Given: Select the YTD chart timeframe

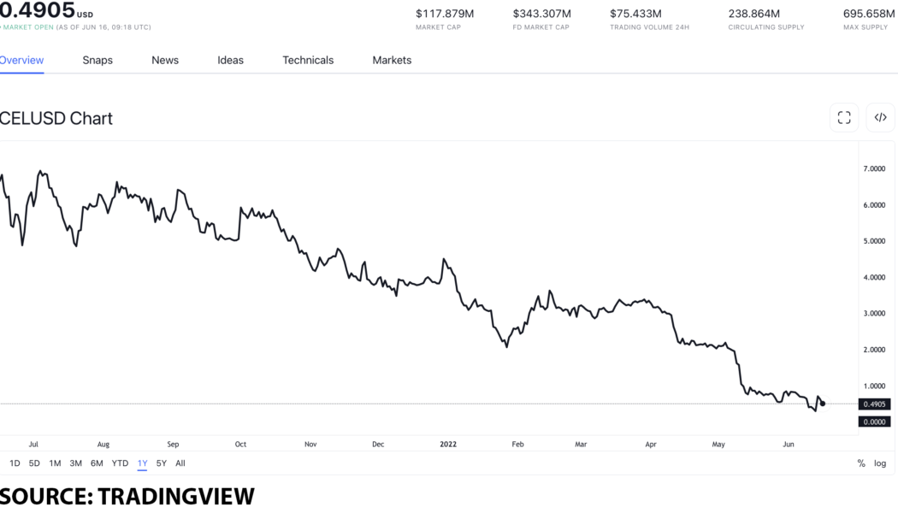Looking at the screenshot, I should coord(118,463).
